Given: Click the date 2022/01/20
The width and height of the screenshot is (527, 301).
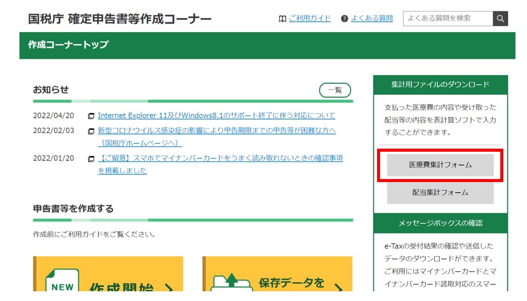Looking at the screenshot, I should point(53,158).
